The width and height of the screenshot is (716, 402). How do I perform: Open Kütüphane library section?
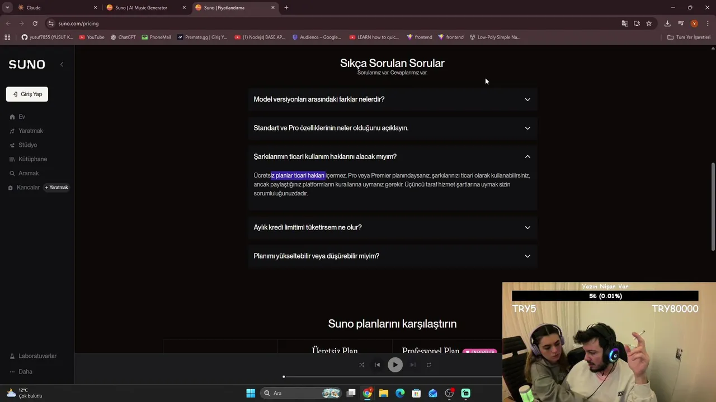29,159
